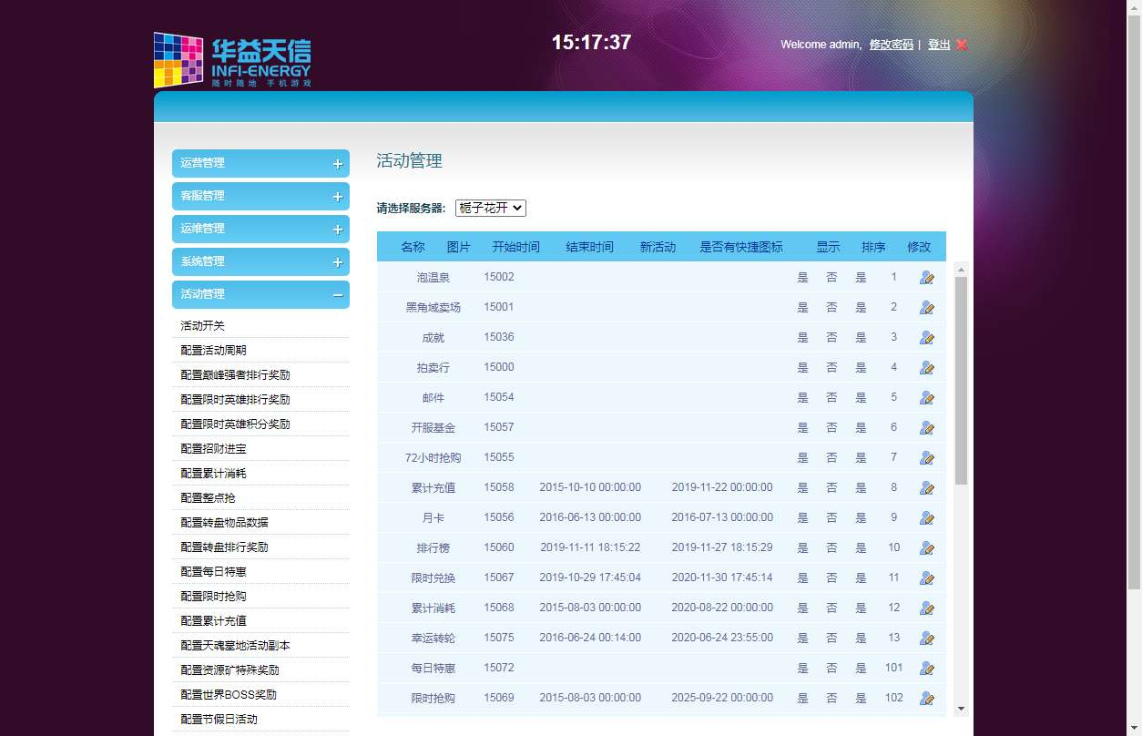Edit the 限时抢购 table row
This screenshot has width=1142, height=736.
point(927,699)
